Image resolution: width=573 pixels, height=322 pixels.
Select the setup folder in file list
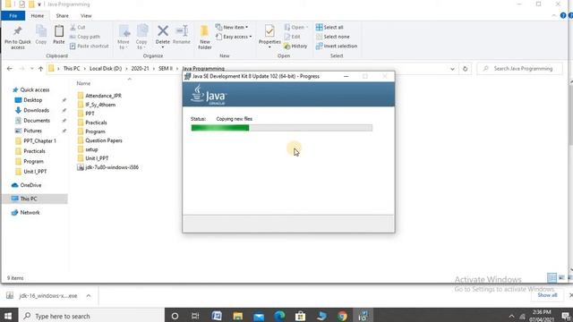click(x=88, y=149)
